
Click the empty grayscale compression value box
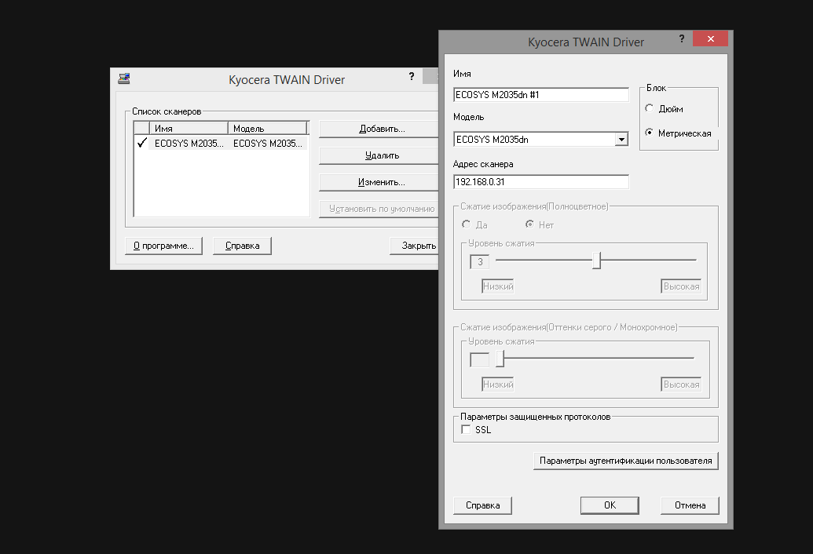click(480, 360)
